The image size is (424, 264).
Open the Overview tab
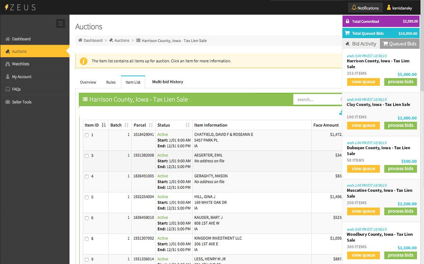88,82
